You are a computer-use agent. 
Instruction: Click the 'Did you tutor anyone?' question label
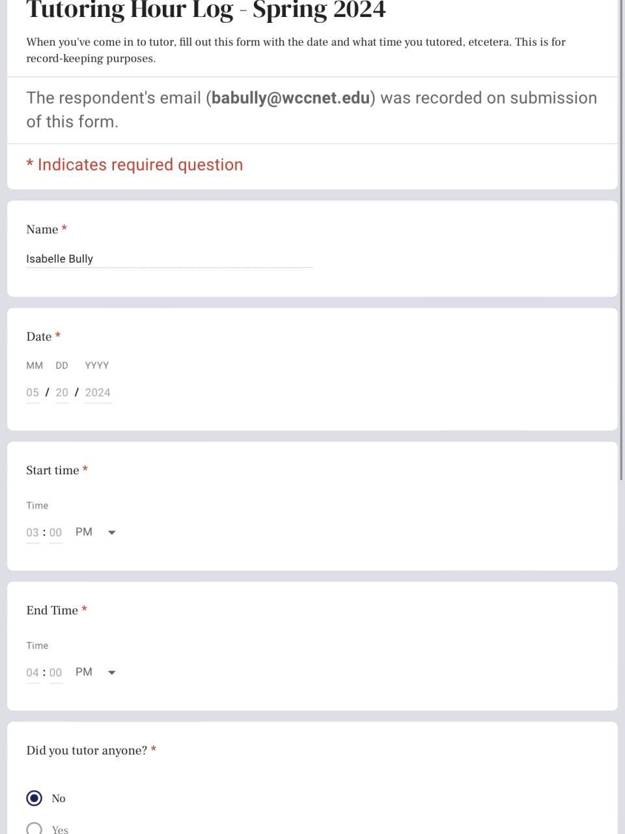pos(87,751)
